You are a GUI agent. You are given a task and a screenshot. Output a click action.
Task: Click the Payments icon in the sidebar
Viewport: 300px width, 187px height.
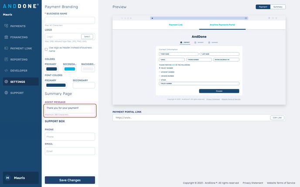tap(6, 26)
